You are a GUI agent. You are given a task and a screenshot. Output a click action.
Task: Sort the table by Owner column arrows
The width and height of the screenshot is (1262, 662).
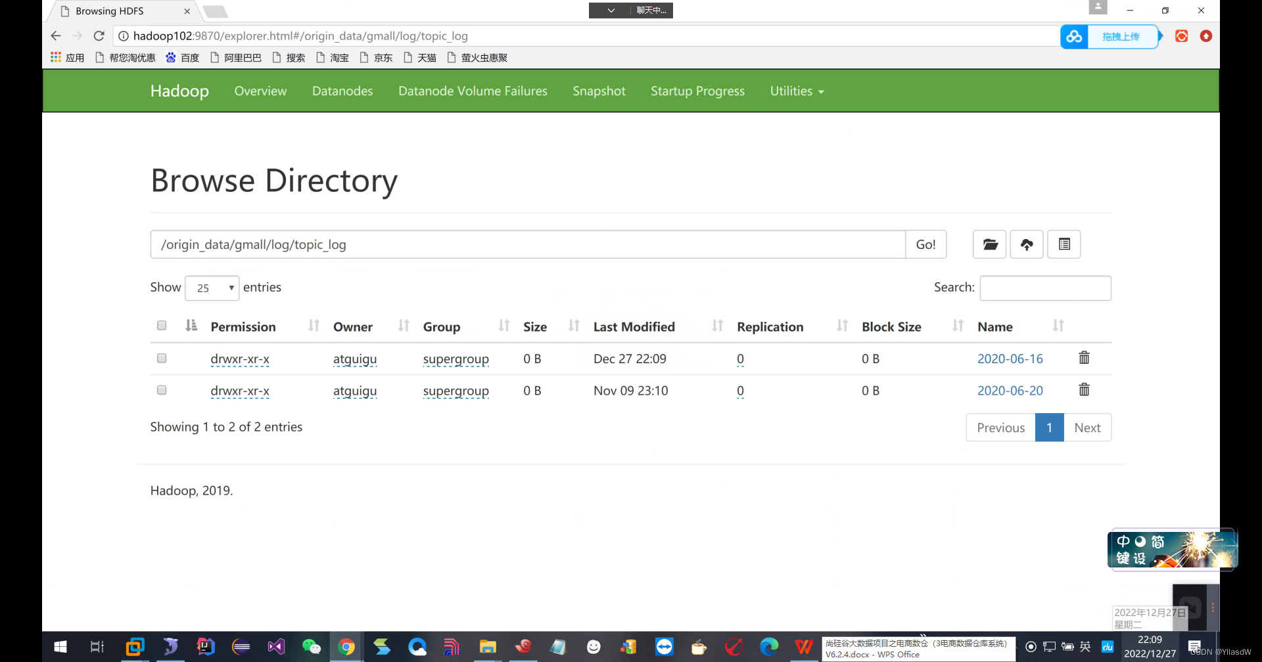pos(404,326)
